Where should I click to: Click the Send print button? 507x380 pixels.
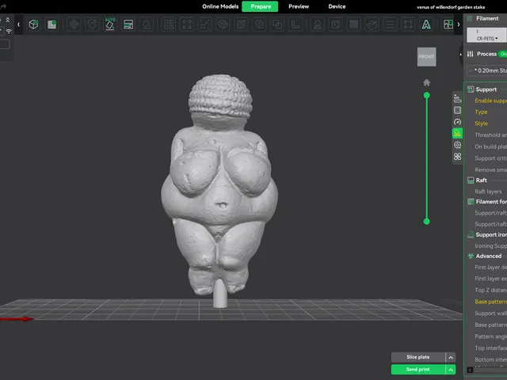click(x=417, y=370)
